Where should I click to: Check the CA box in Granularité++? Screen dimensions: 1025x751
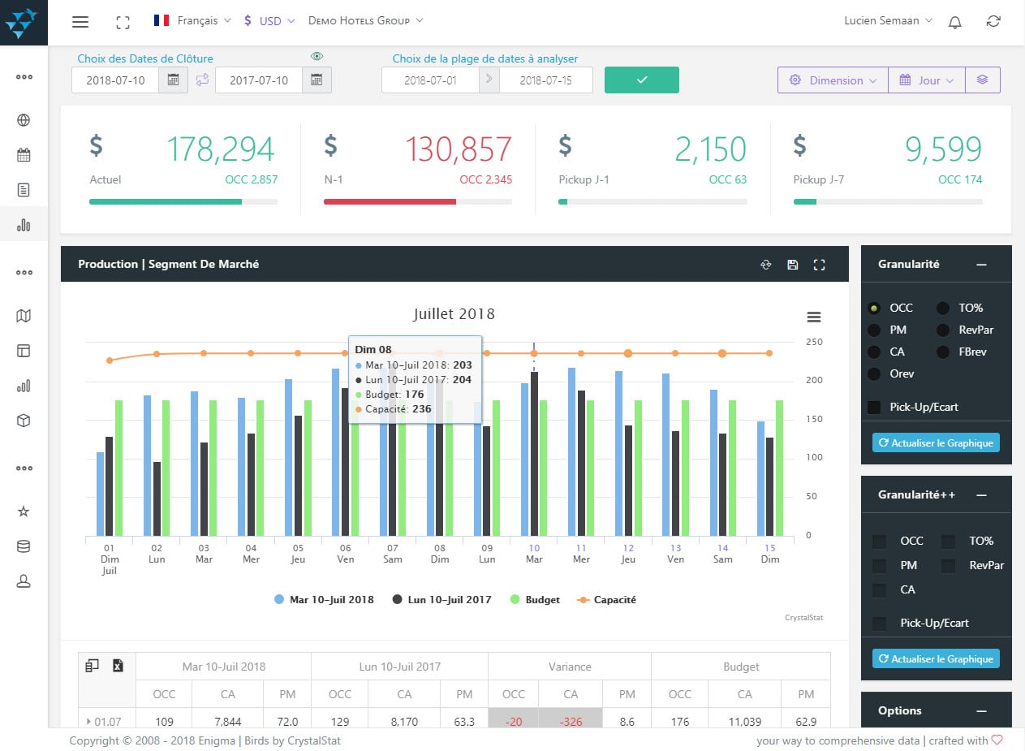[x=880, y=589]
